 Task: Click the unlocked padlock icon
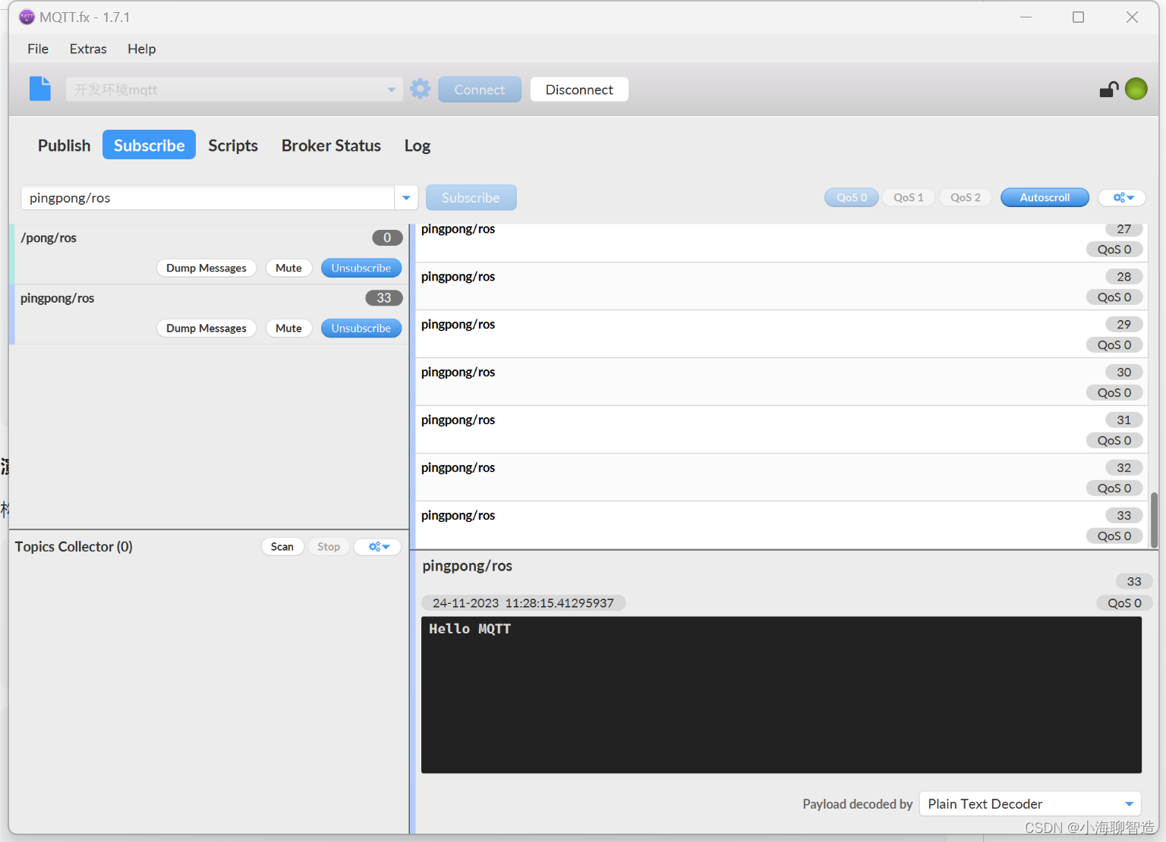click(1109, 89)
